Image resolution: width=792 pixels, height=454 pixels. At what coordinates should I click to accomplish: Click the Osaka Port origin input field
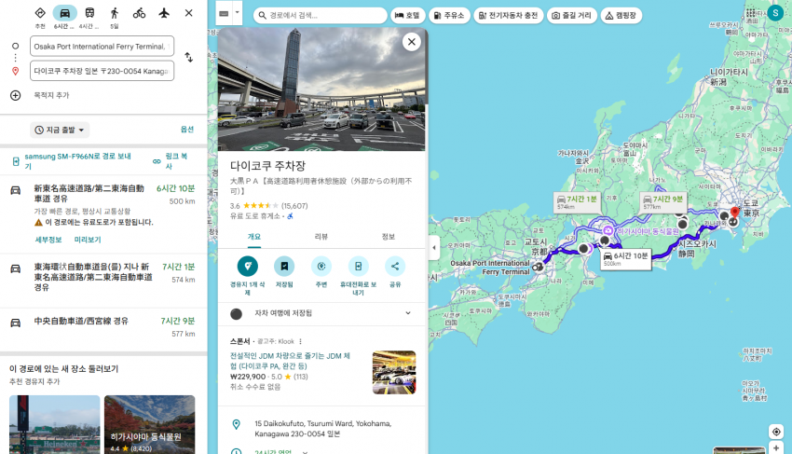pyautogui.click(x=101, y=46)
